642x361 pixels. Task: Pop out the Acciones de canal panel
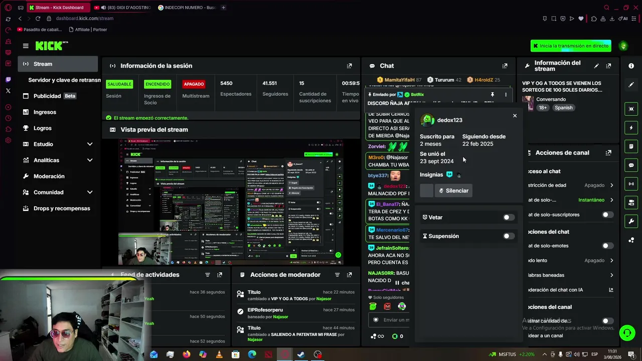[x=608, y=153]
